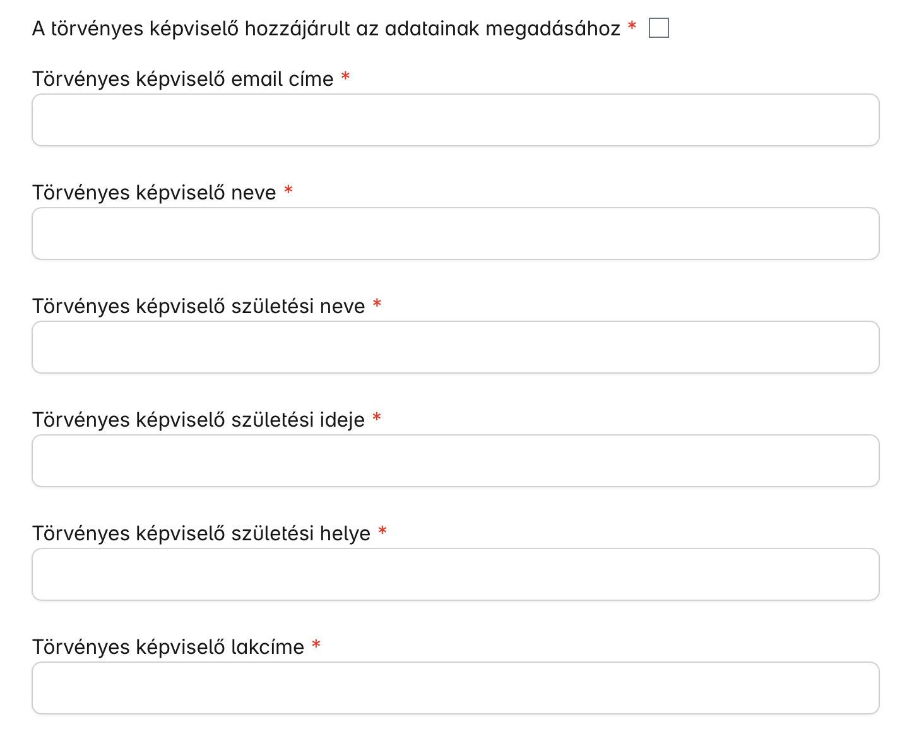The width and height of the screenshot is (919, 741).
Task: Click the 'Törvényes képviselő születési helye' label
Action: click(x=201, y=534)
